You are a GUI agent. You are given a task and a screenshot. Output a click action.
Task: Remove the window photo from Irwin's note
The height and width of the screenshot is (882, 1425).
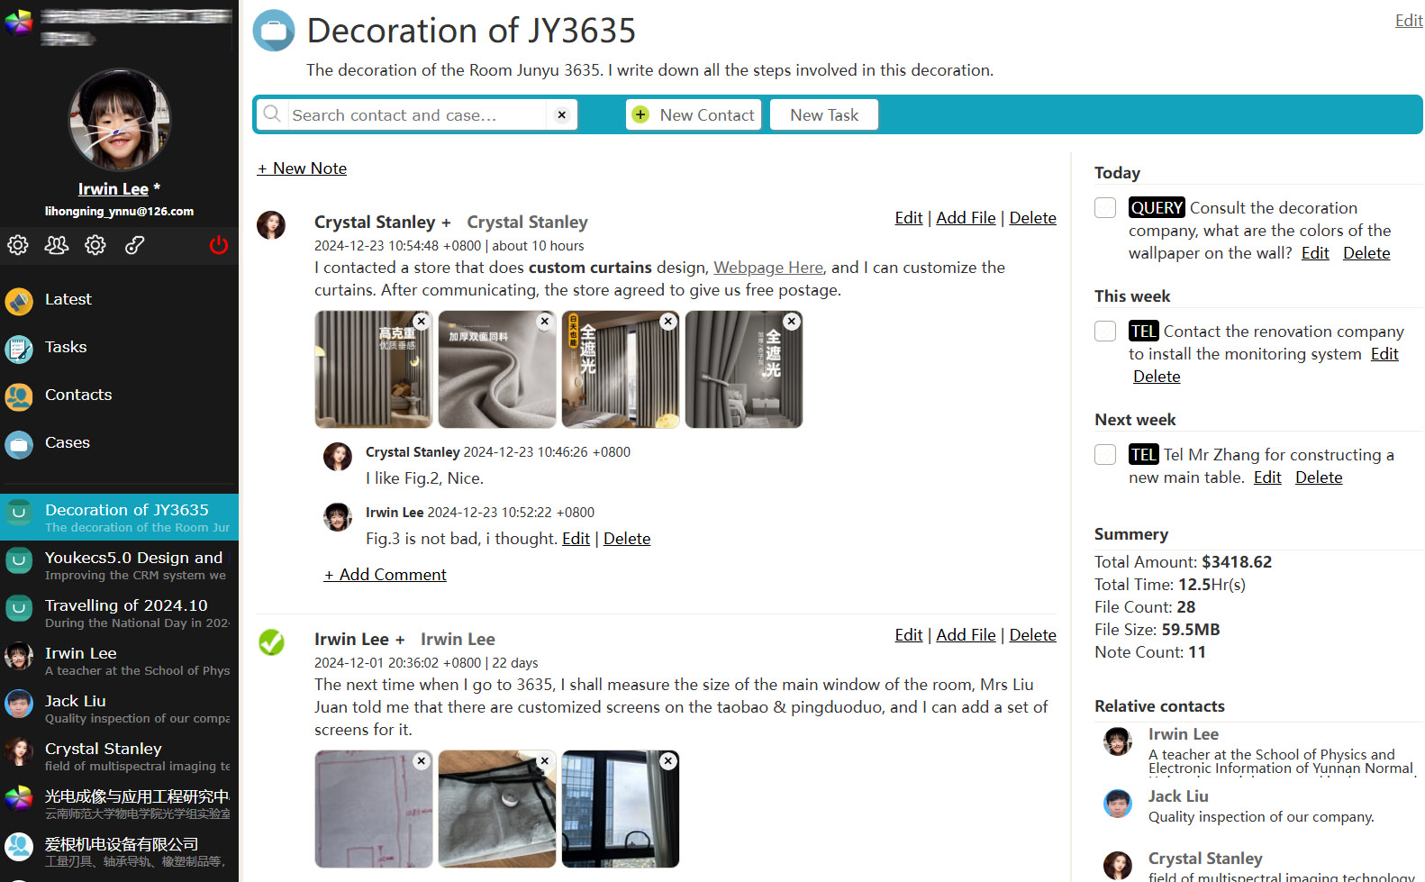pyautogui.click(x=667, y=761)
